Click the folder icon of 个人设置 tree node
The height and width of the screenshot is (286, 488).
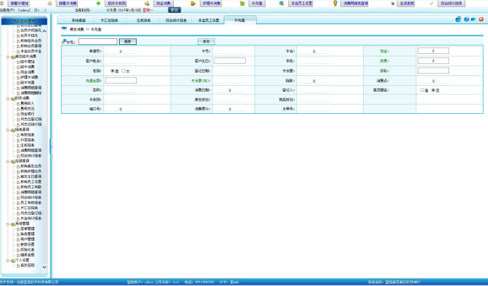tap(13, 261)
